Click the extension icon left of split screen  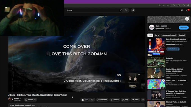174,6
